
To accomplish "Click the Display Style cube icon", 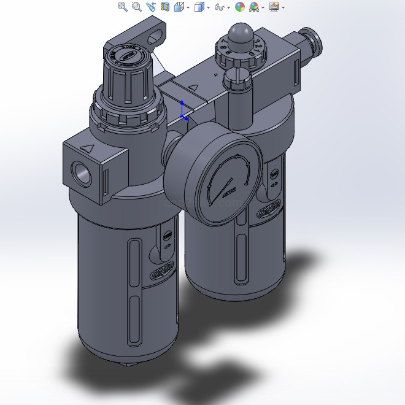I will [199, 7].
